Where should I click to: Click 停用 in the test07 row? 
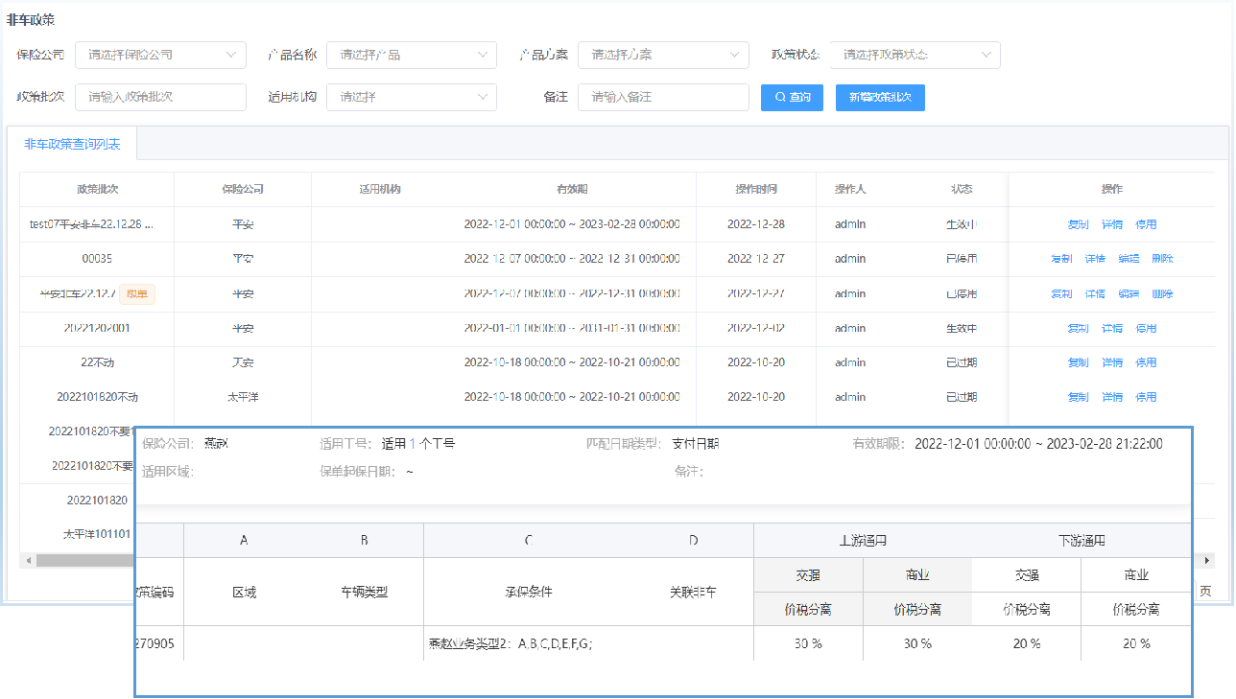tap(1146, 224)
